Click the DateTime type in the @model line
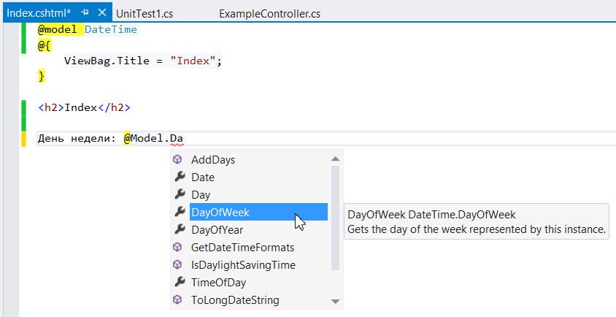The image size is (616, 317). tap(111, 29)
